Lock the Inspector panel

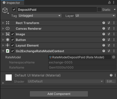[109, 2]
